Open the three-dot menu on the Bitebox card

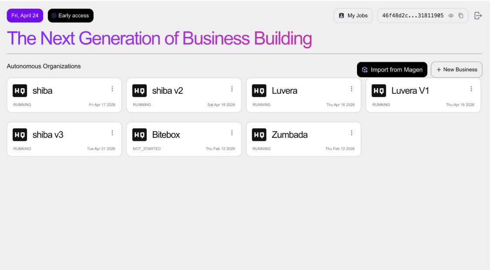point(232,133)
